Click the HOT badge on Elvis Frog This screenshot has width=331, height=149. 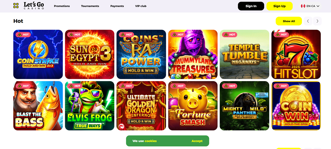point(75,86)
